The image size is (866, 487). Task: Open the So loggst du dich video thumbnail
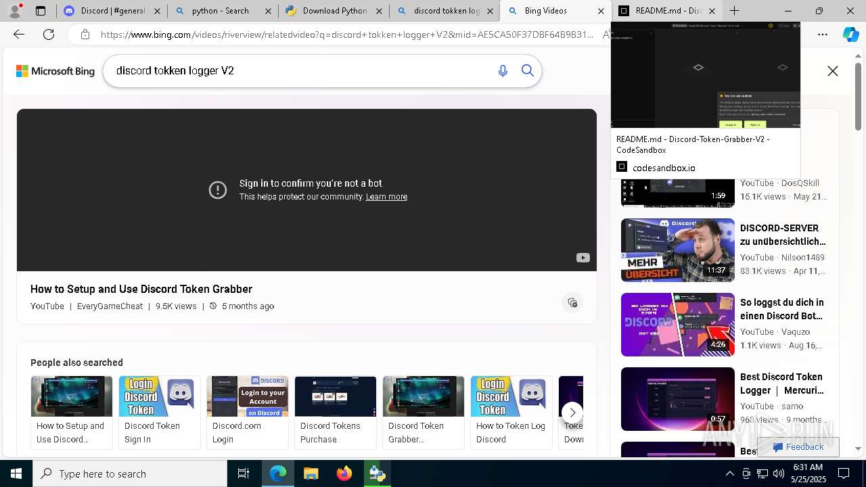(678, 325)
